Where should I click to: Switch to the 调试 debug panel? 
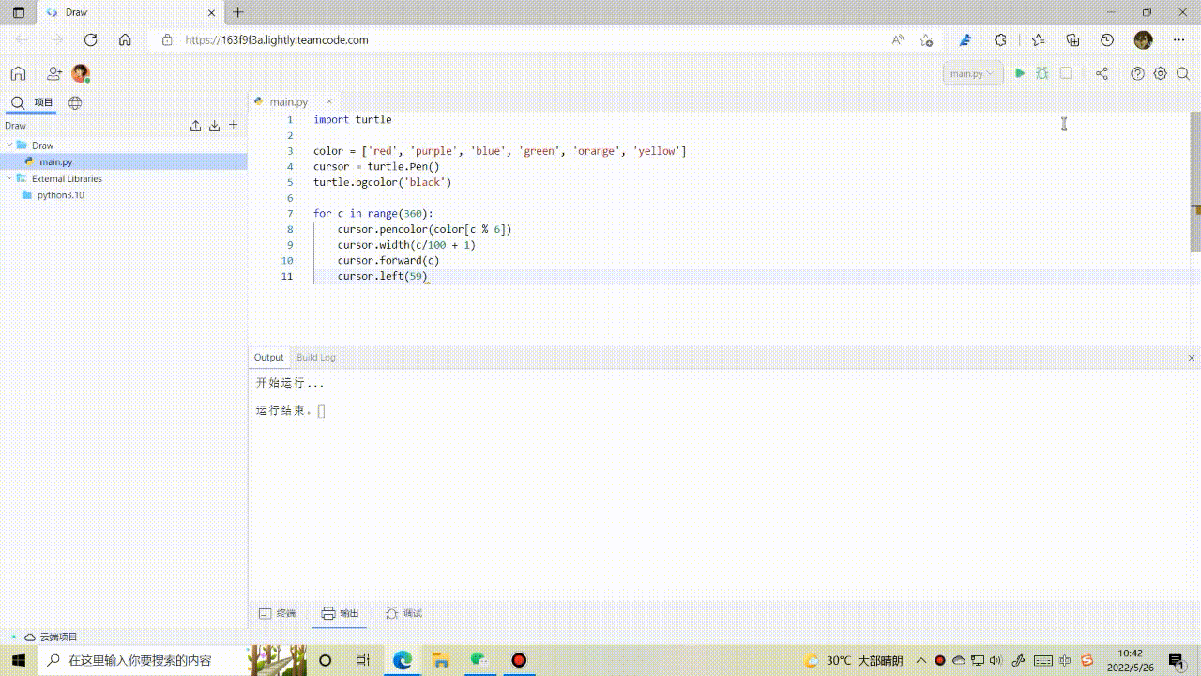(403, 613)
